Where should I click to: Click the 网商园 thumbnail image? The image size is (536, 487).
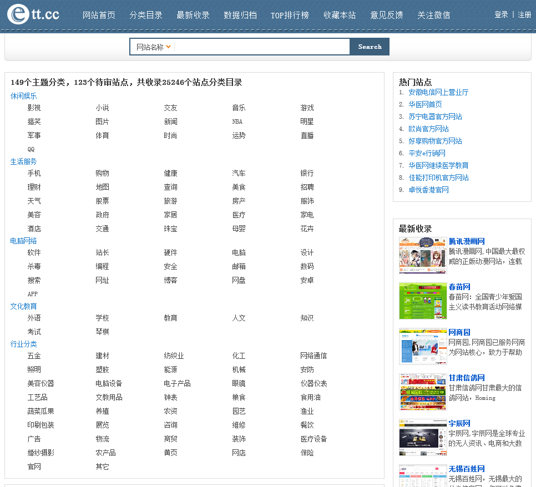click(423, 347)
